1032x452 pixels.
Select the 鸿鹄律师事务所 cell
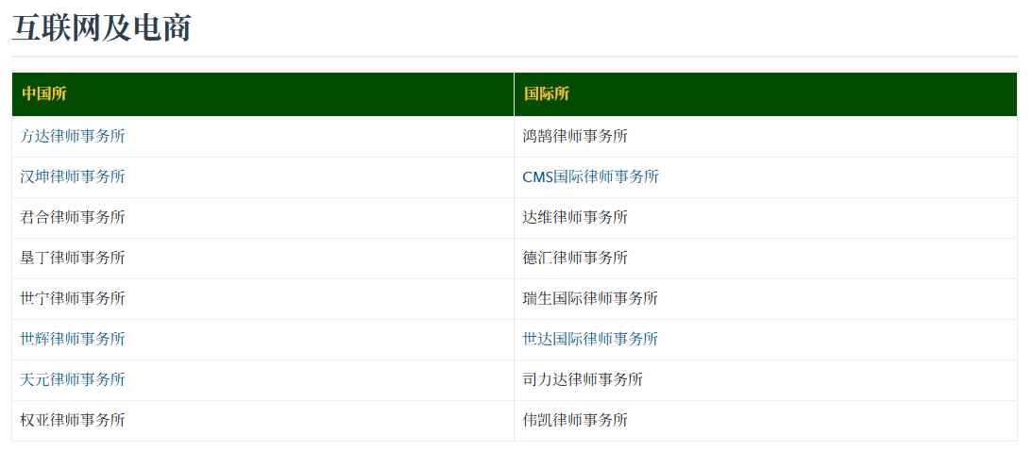pos(766,137)
